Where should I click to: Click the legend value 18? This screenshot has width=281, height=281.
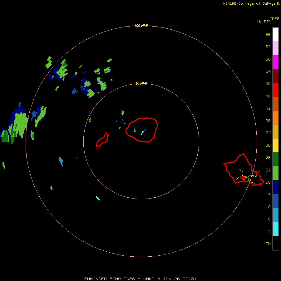tap(268, 182)
